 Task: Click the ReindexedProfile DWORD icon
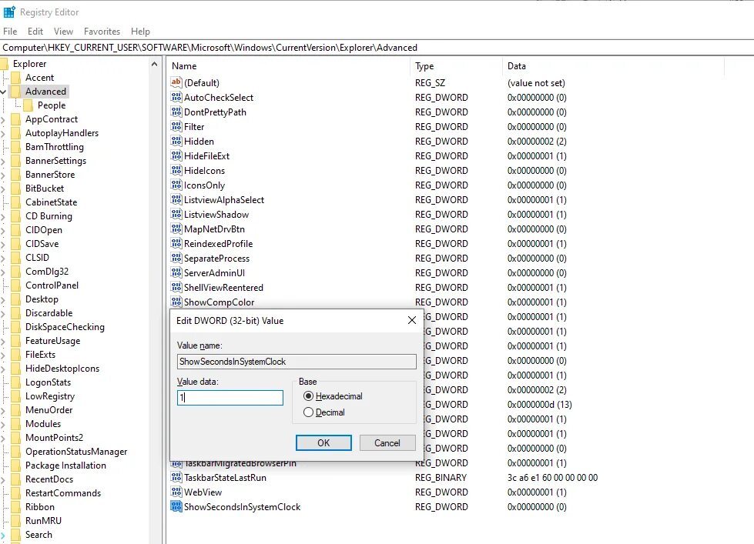[x=176, y=244]
